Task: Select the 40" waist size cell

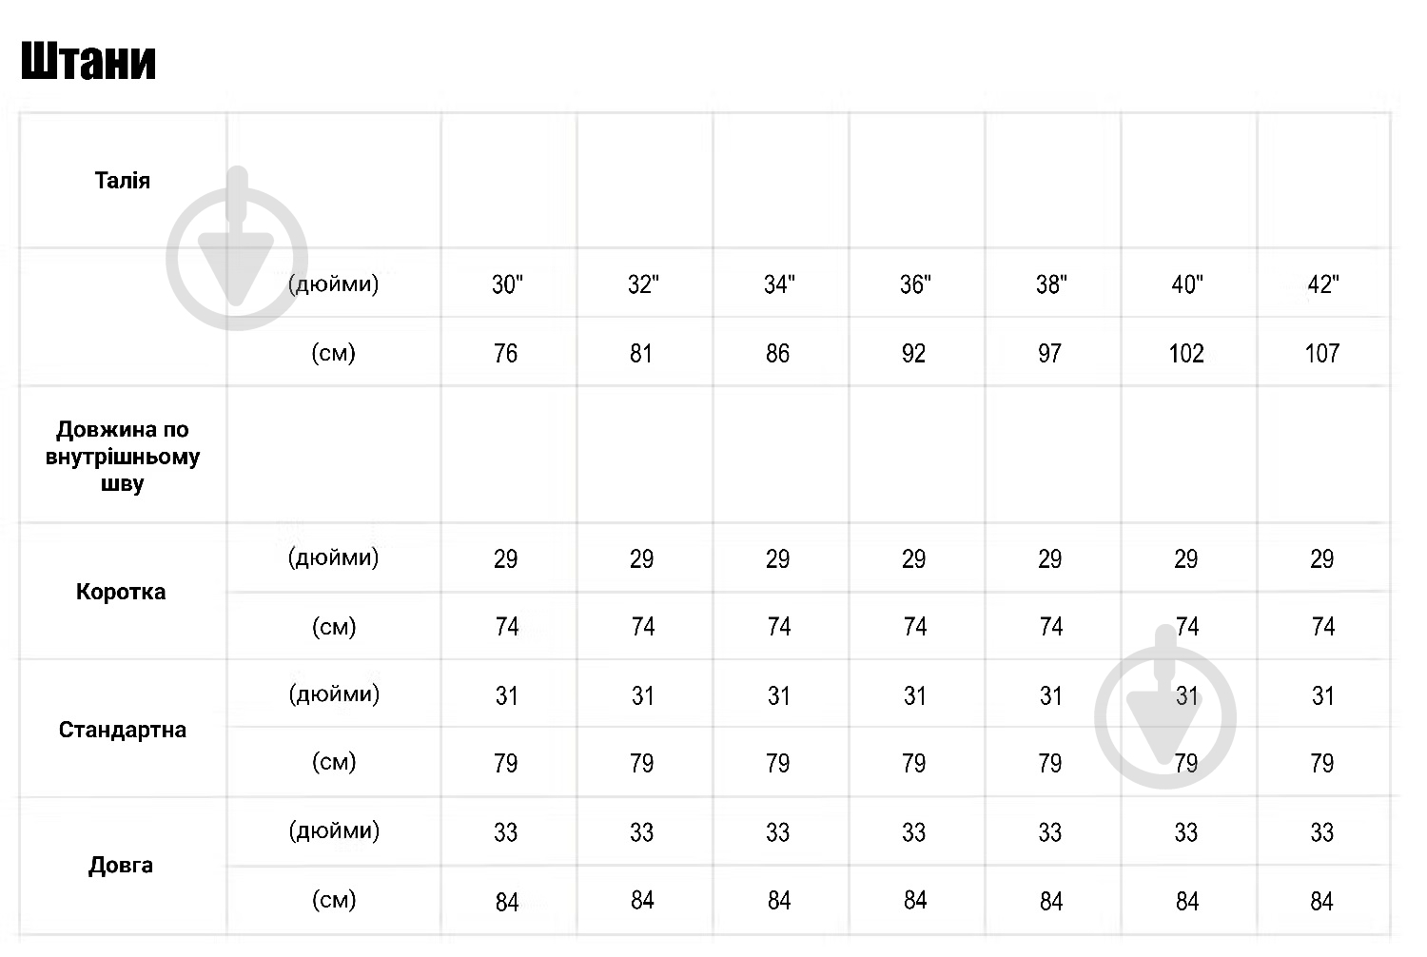Action: click(x=1187, y=284)
